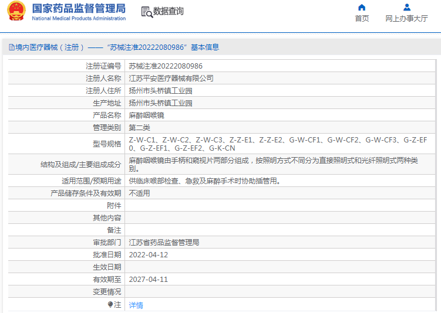This screenshot has height=313, width=441.
Task: Open the 详情 details link
Action: 136,305
